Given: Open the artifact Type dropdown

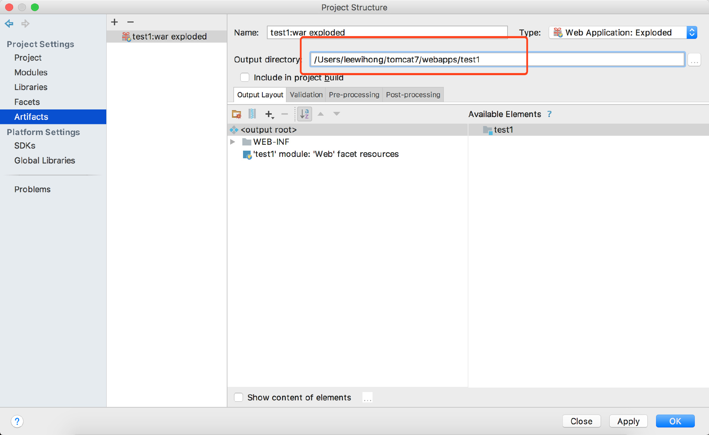Looking at the screenshot, I should coord(623,33).
